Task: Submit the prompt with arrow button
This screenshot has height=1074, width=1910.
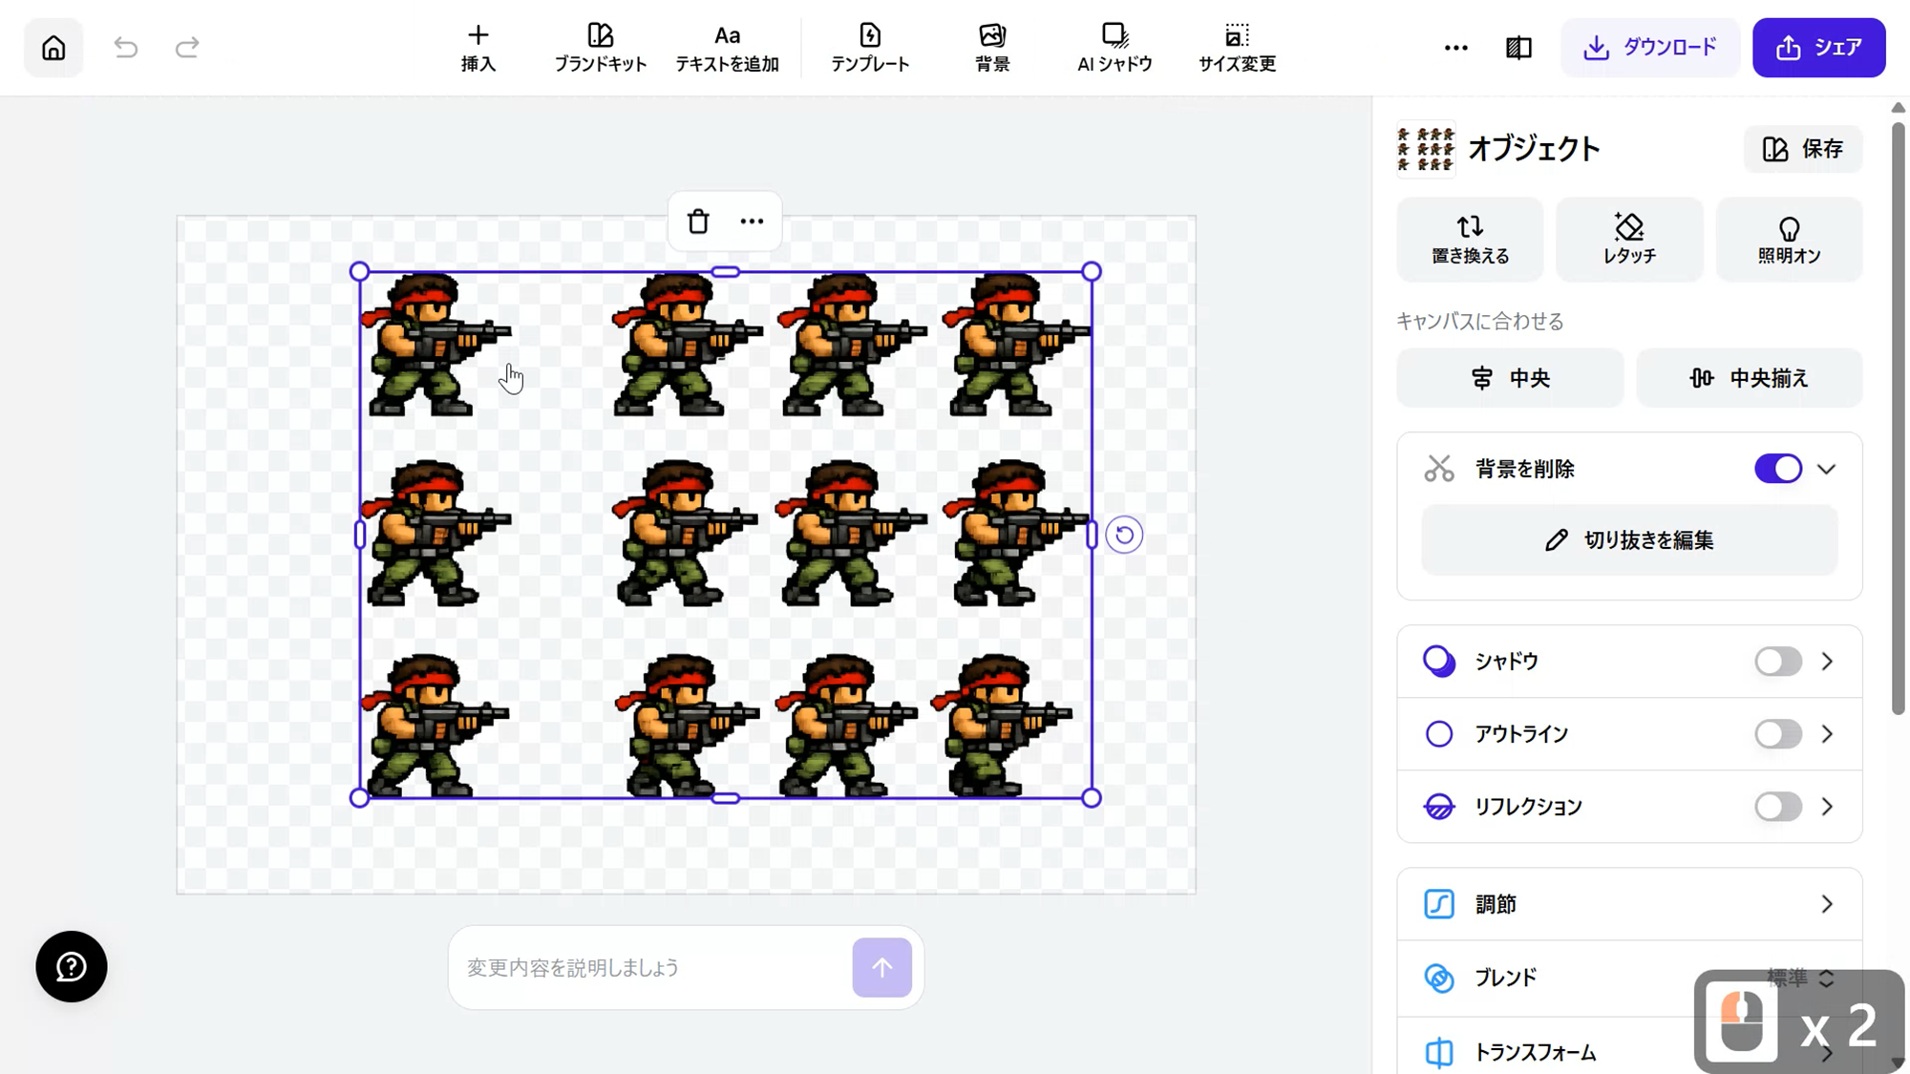Action: [x=881, y=968]
